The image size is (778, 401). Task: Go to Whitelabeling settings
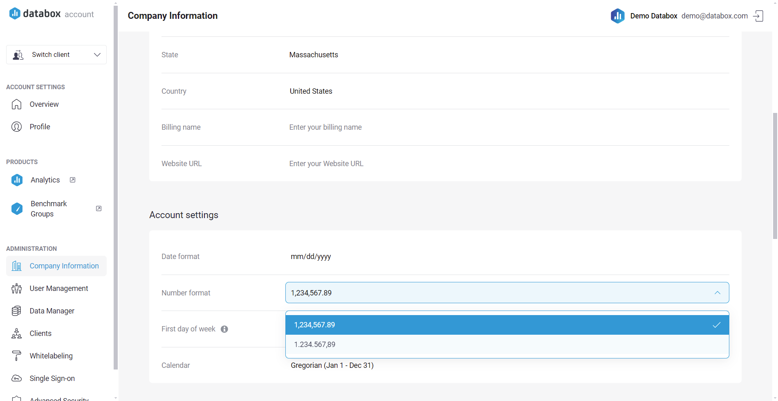click(51, 356)
